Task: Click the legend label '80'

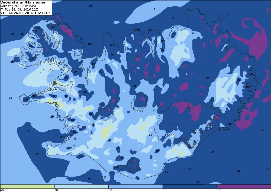Action: pyautogui.click(x=110, y=190)
